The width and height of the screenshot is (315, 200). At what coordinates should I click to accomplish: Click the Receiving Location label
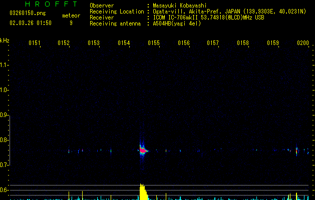117,11
